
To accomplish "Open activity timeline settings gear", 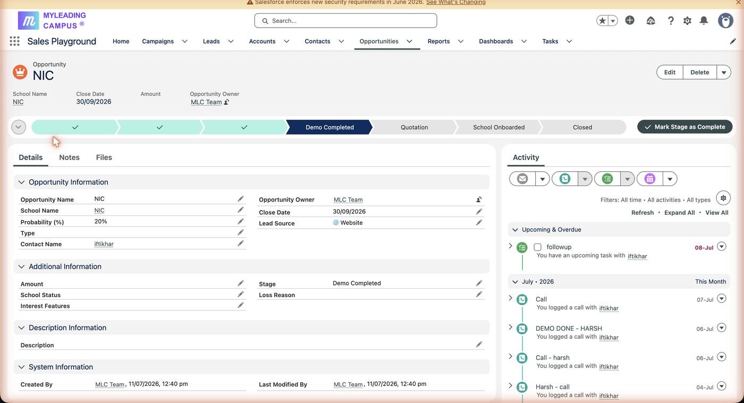I will pyautogui.click(x=723, y=198).
